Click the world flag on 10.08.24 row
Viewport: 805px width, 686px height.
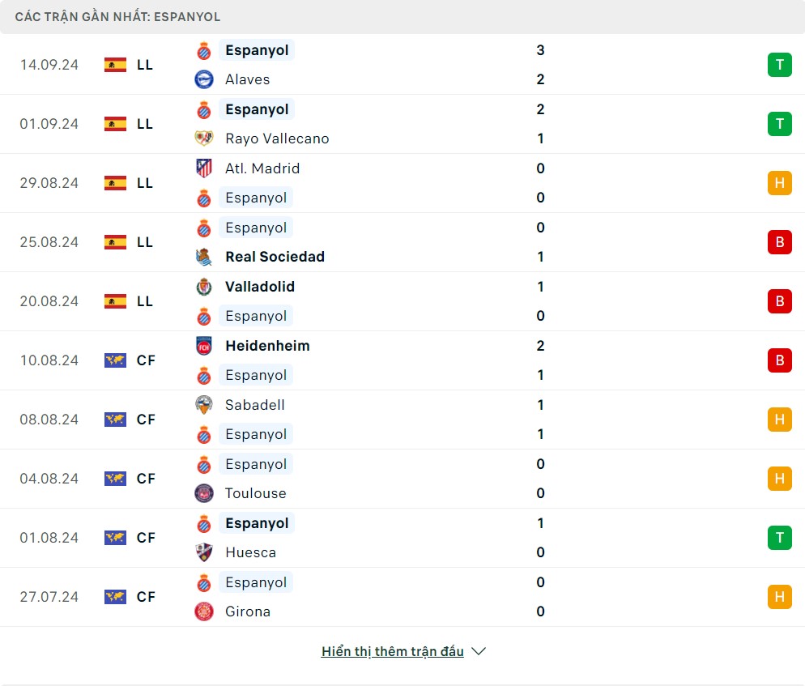pyautogui.click(x=116, y=360)
